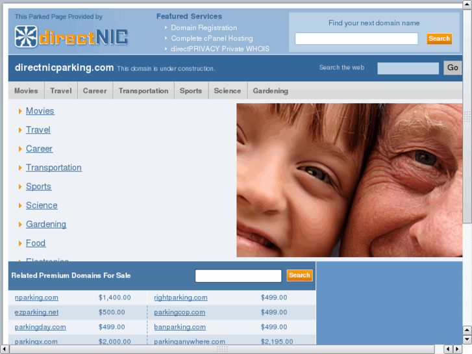This screenshot has height=354, width=472.
Task: Select the Sports tab
Action: (x=191, y=91)
